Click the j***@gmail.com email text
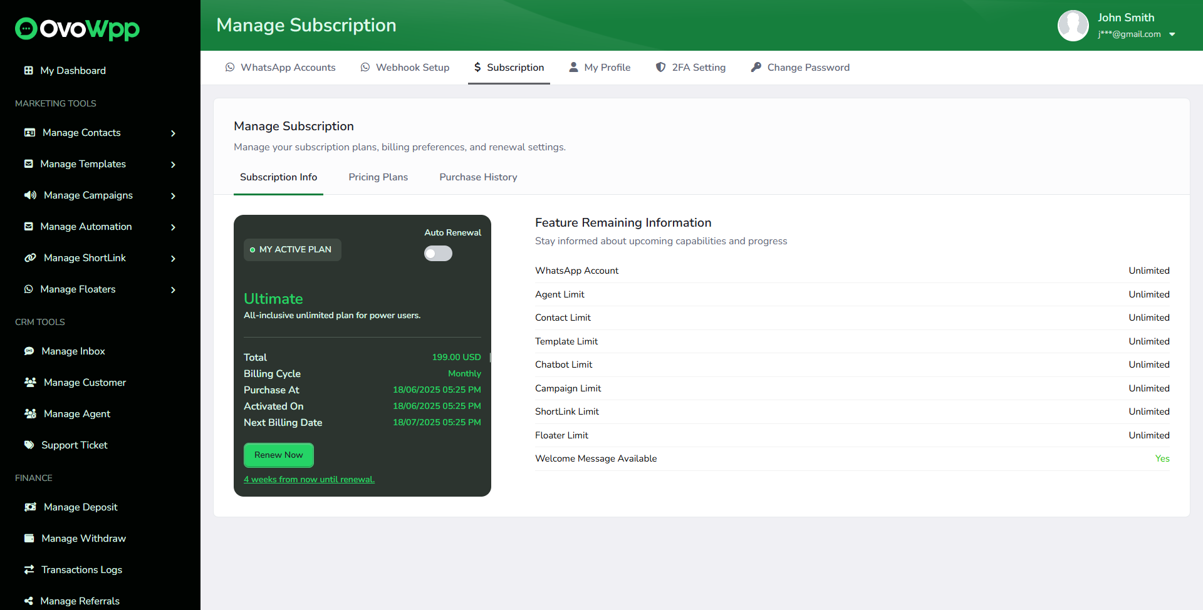Image resolution: width=1203 pixels, height=610 pixels. tap(1129, 34)
